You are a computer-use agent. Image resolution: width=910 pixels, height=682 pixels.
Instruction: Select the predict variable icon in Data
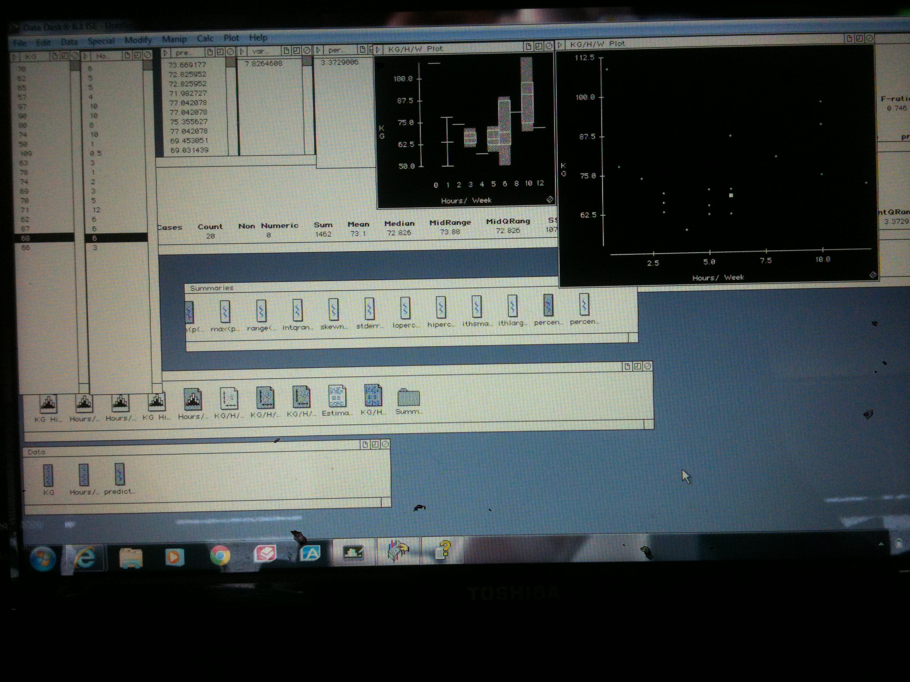119,474
